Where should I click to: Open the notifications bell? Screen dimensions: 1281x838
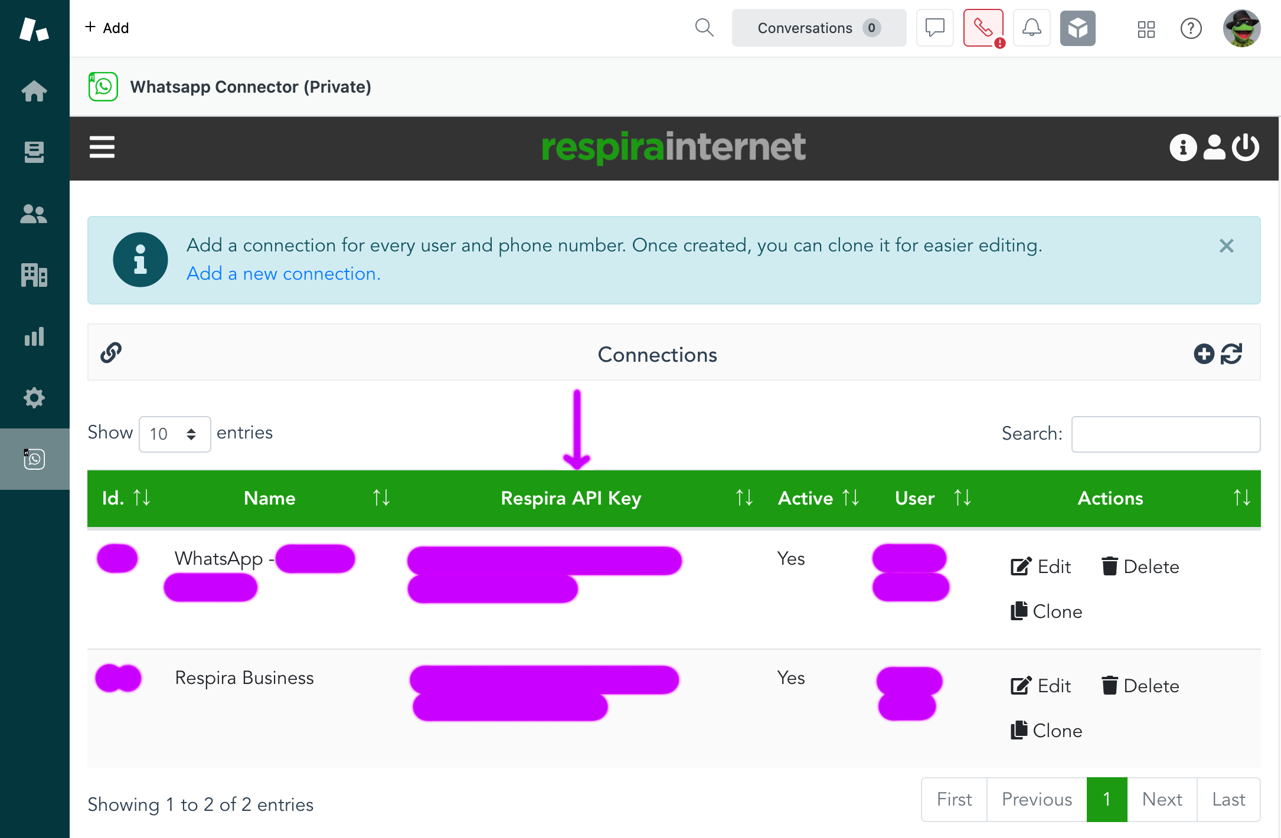tap(1031, 28)
